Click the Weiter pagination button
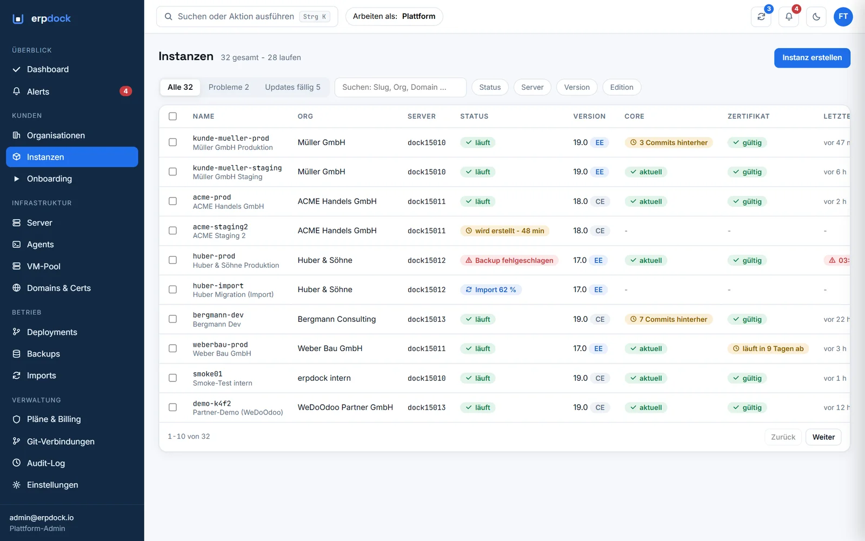 823,437
